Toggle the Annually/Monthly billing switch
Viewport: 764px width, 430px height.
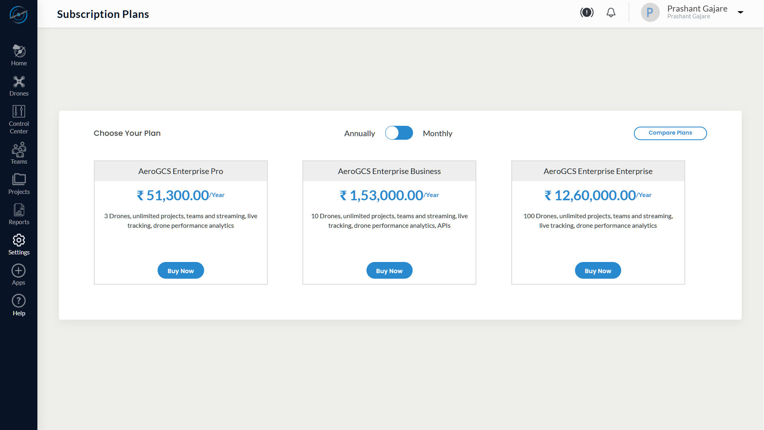coord(399,133)
